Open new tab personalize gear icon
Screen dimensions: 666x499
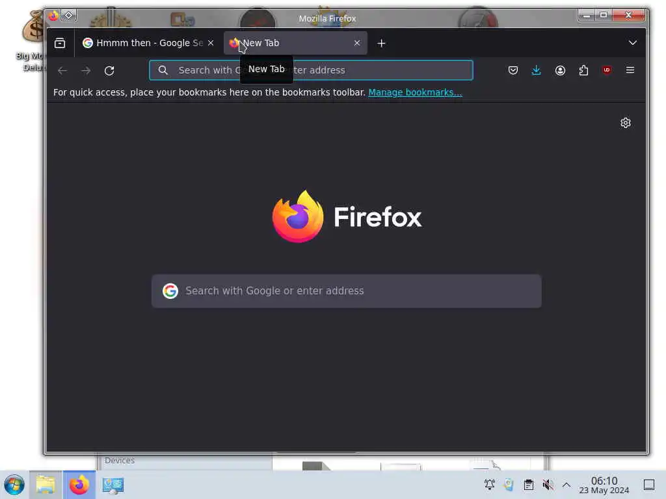point(625,123)
